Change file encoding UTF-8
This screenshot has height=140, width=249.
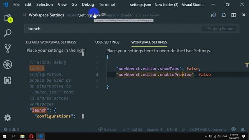(x=172, y=129)
